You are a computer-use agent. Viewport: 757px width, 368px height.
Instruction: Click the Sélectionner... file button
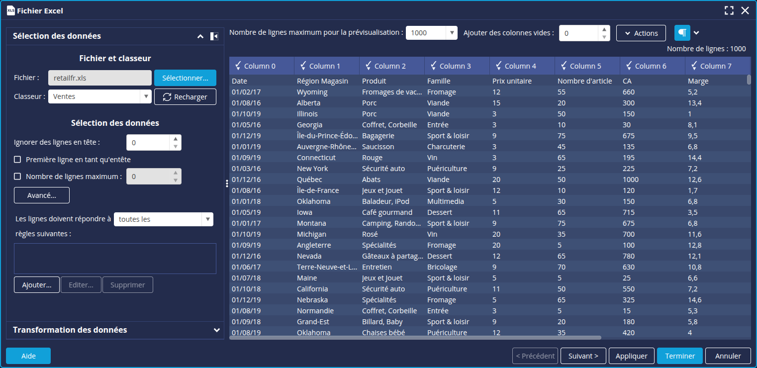coord(185,78)
